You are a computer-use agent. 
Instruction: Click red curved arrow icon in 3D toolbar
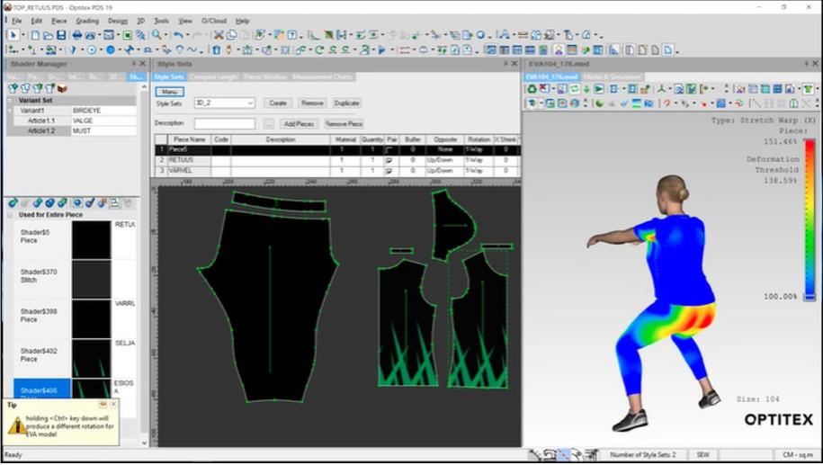point(667,103)
